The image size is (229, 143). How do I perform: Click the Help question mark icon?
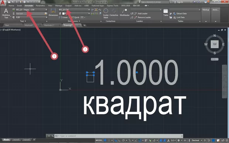(x=206, y=2)
